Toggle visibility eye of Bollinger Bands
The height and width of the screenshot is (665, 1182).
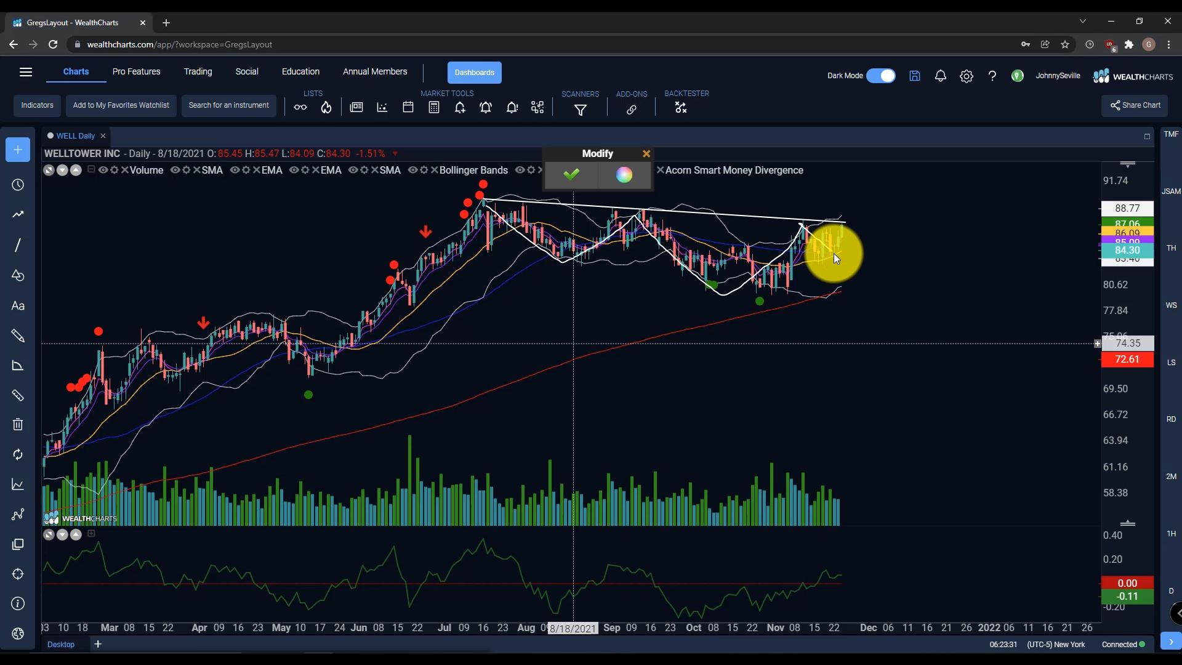tap(413, 171)
